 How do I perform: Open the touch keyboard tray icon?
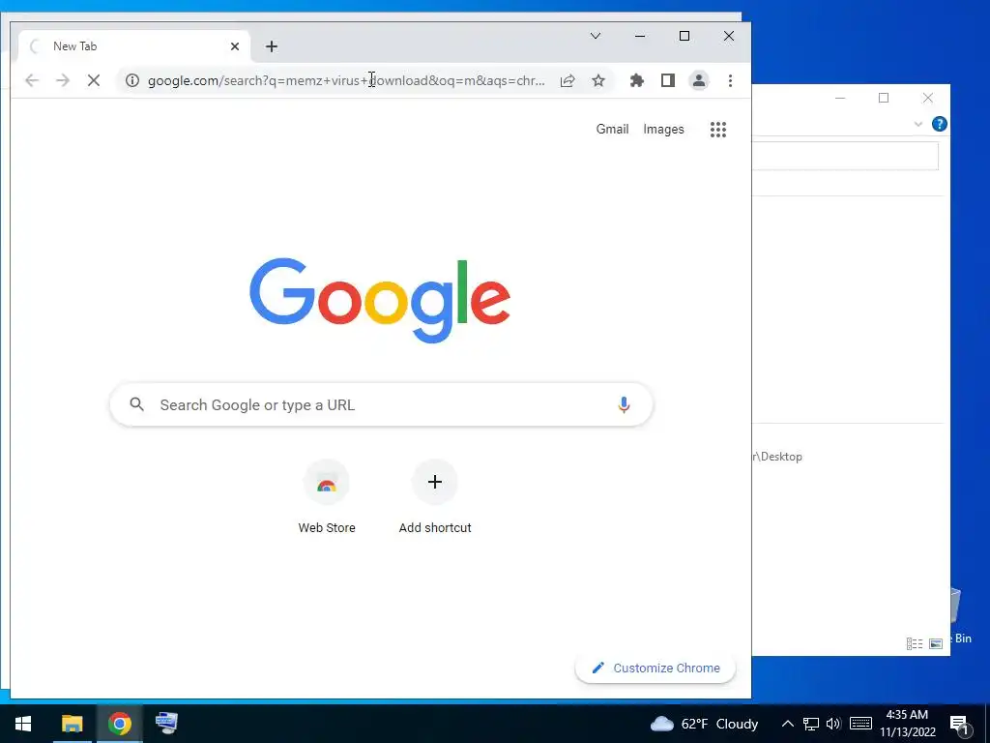coord(860,724)
